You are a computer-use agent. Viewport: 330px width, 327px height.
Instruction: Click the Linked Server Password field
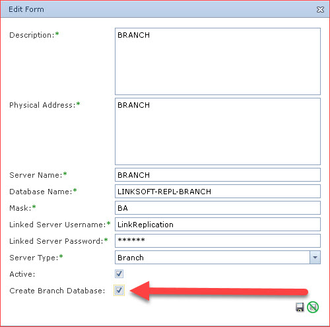pyautogui.click(x=218, y=241)
